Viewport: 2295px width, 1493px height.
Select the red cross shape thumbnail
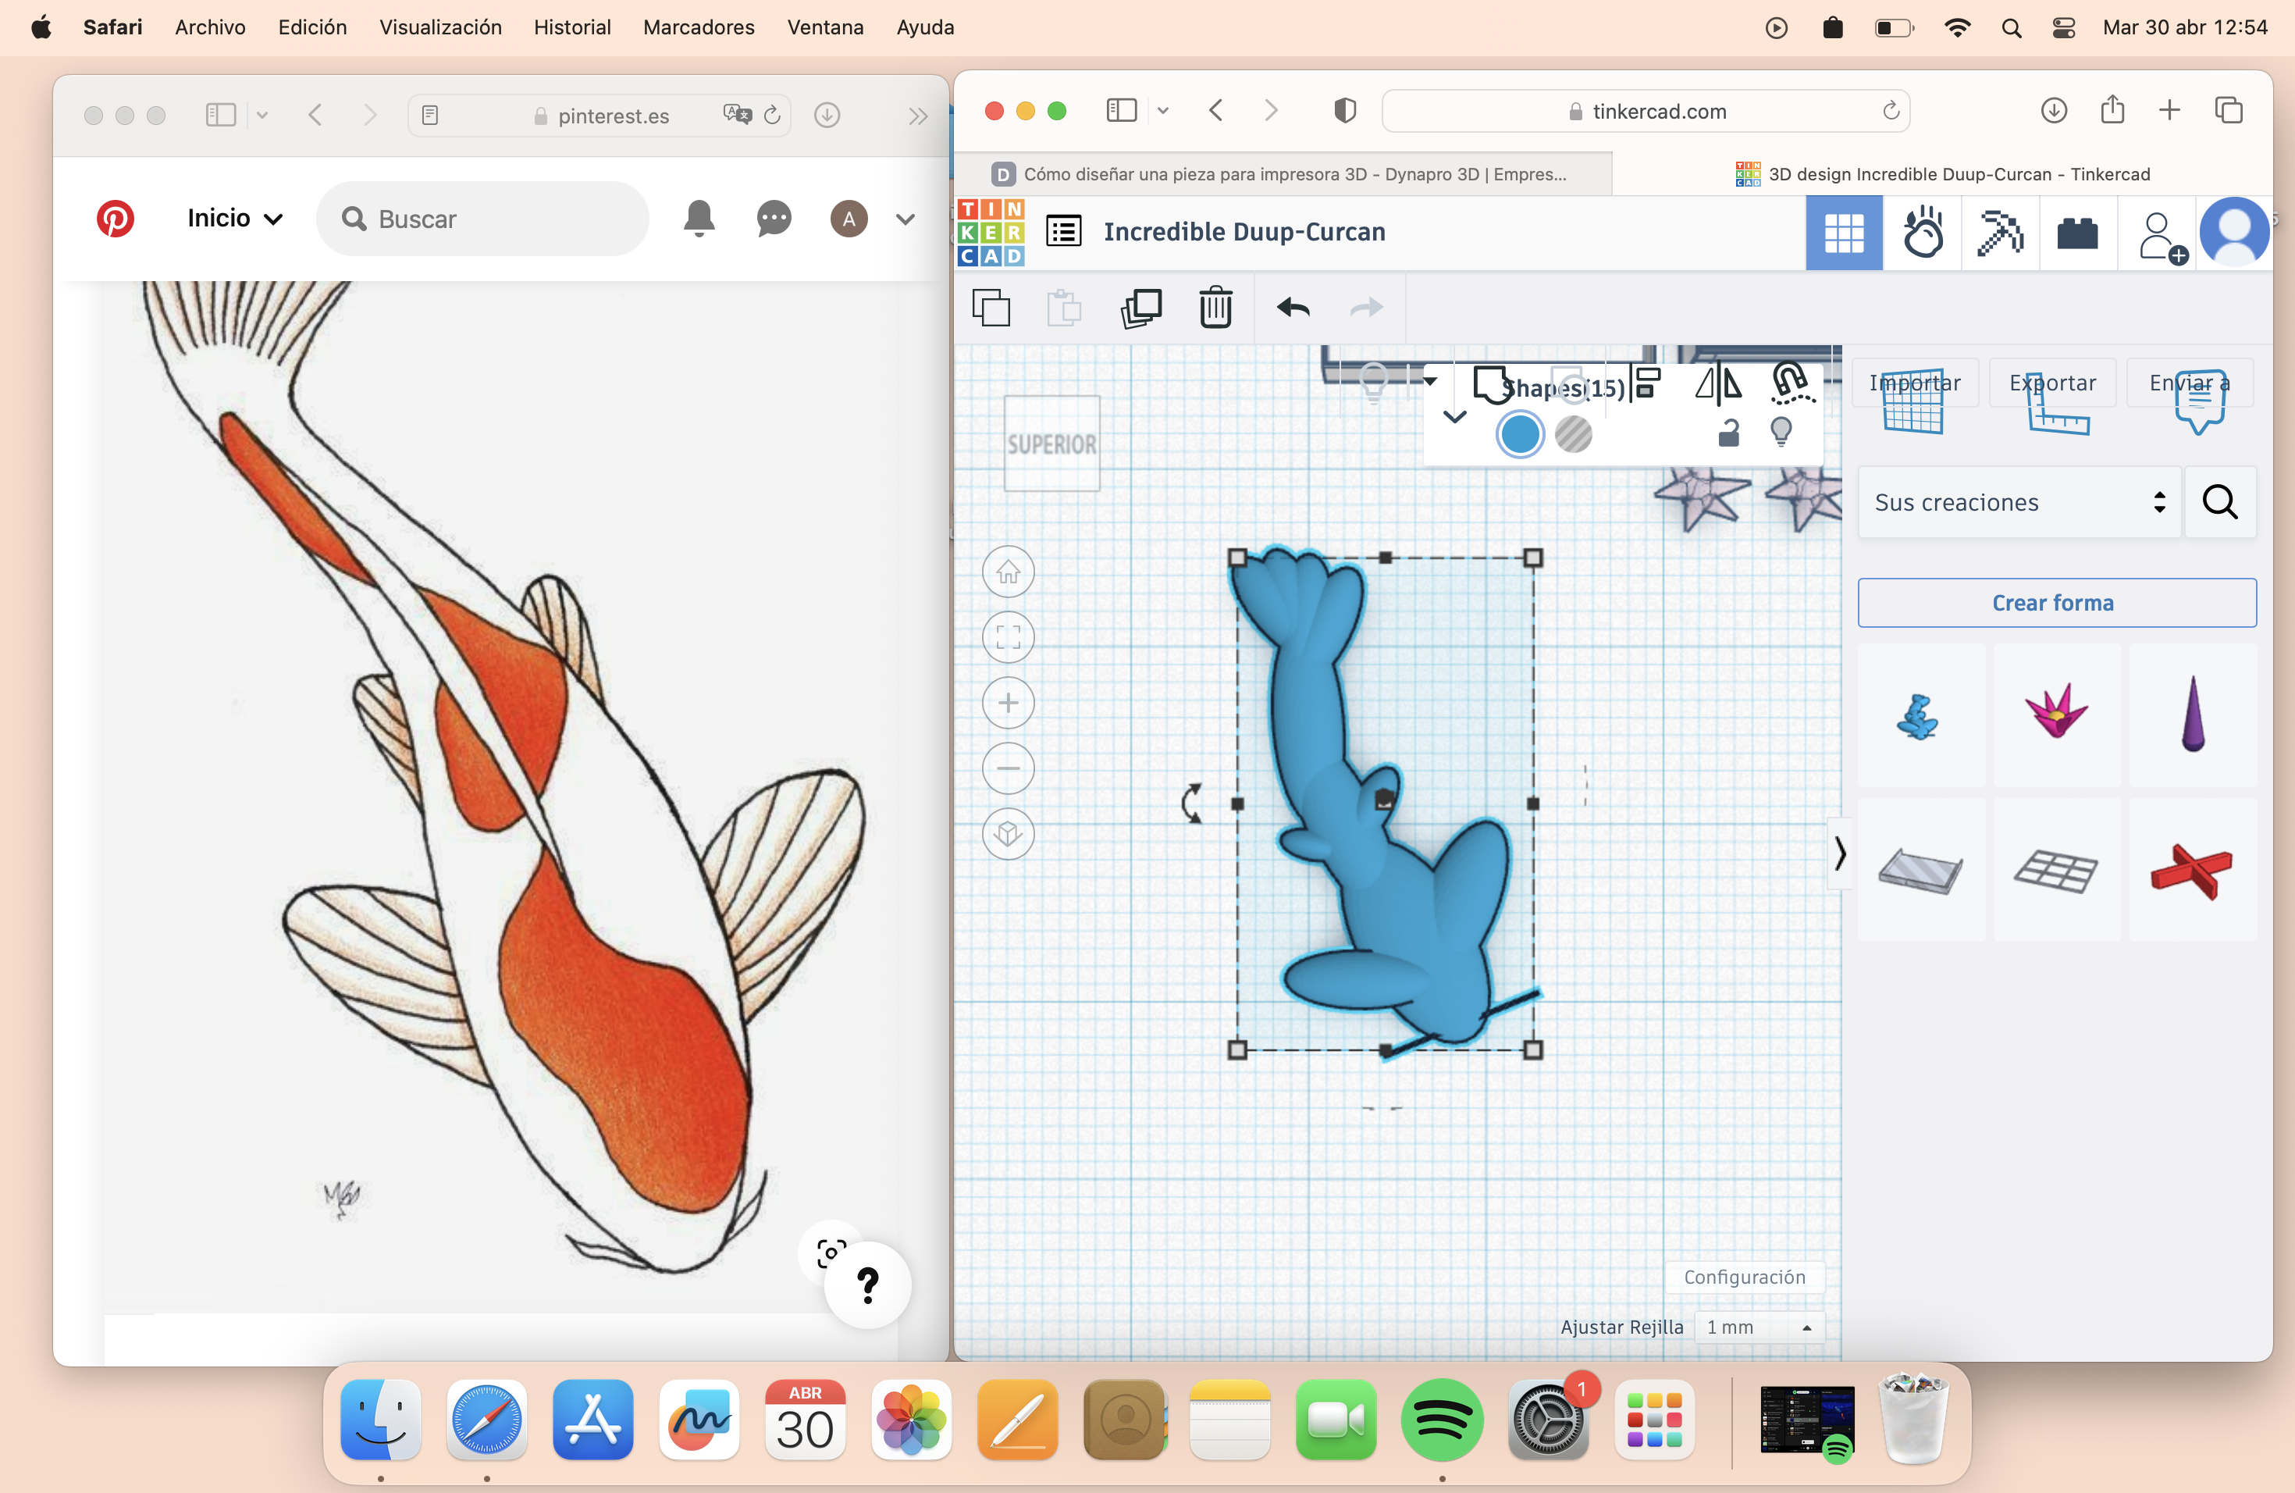click(2191, 869)
